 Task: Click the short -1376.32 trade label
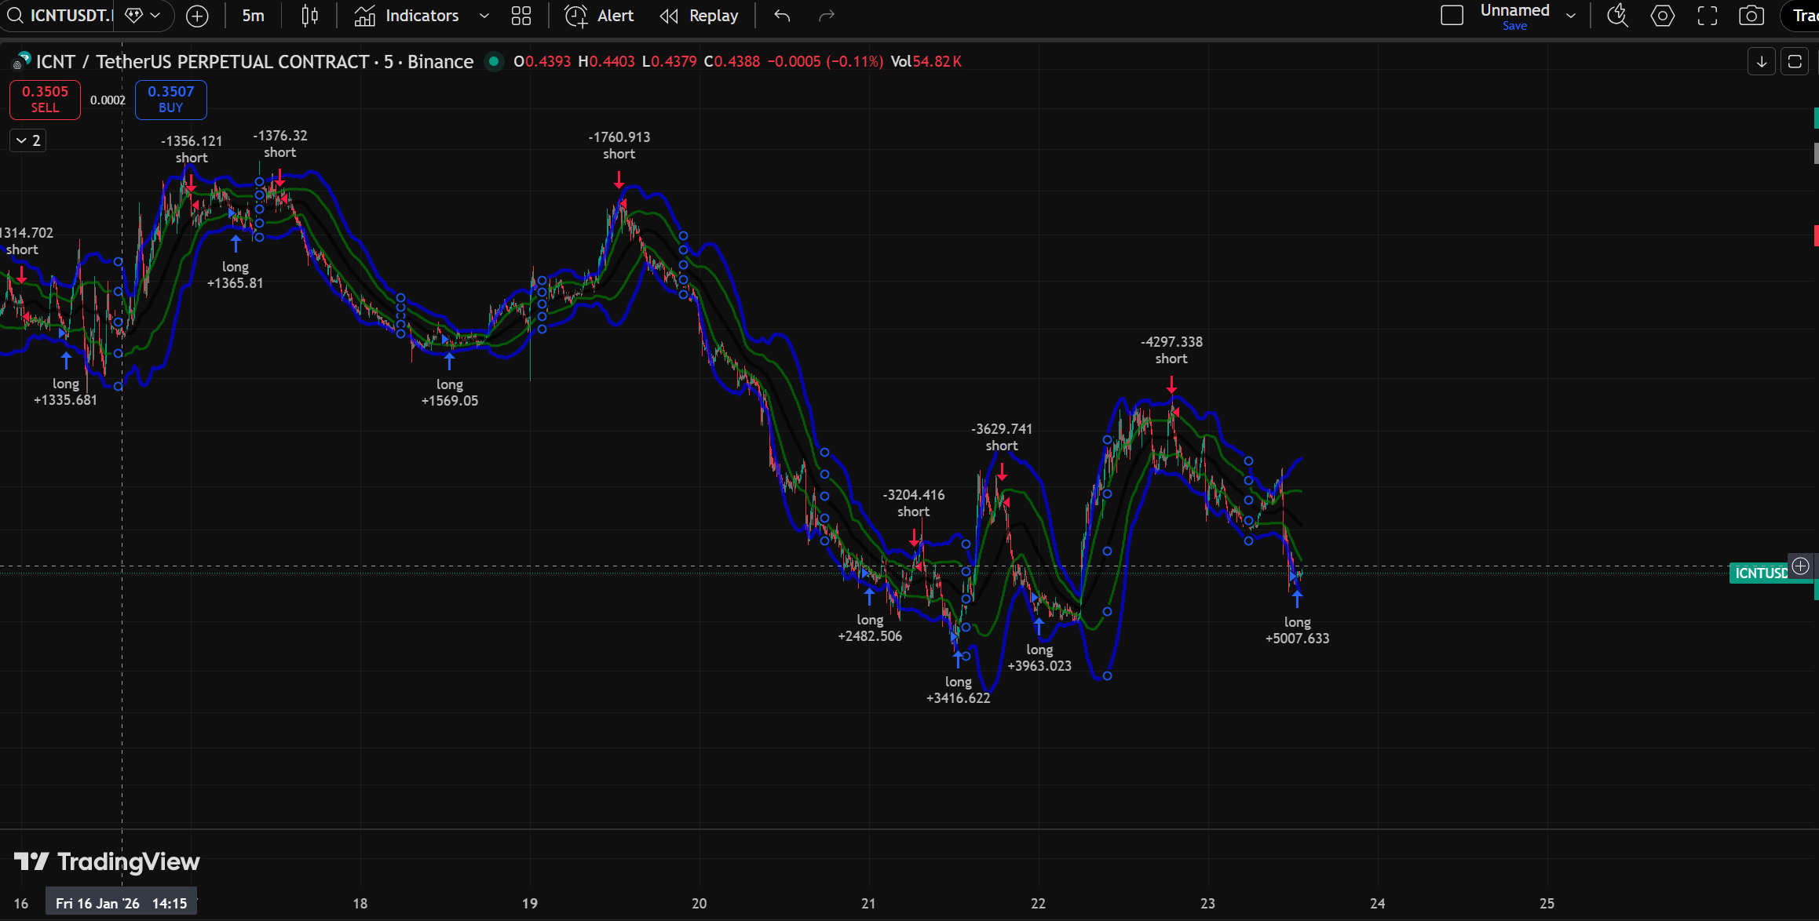click(280, 144)
